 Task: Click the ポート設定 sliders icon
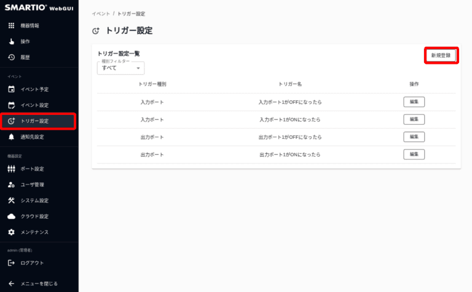click(11, 169)
